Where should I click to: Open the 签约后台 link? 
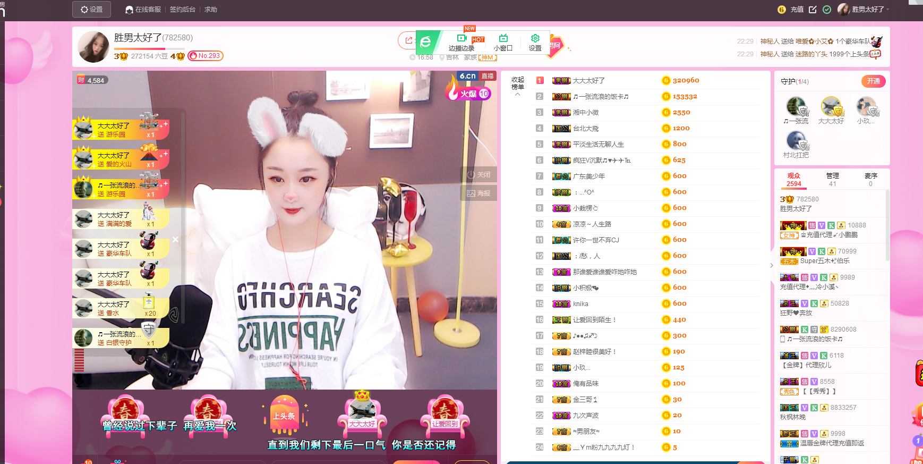182,10
